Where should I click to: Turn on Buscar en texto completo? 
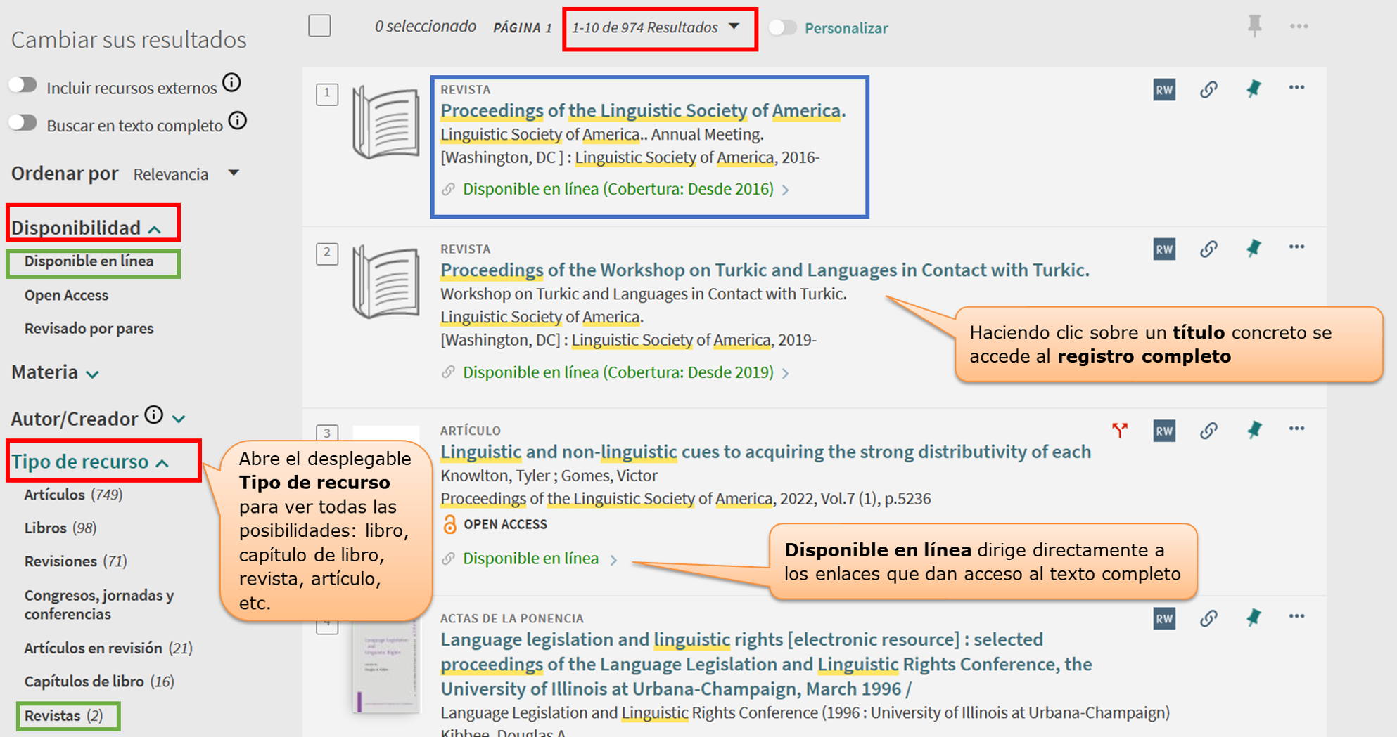point(23,124)
